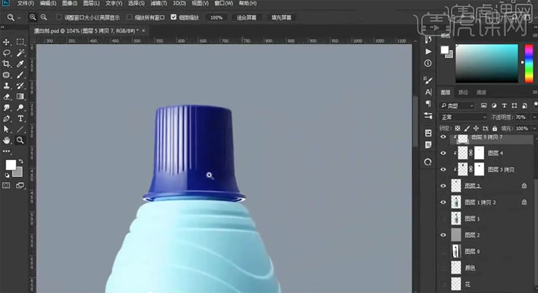Screen dimensions: 538x293
Task: Select the Crop tool
Action: point(7,63)
